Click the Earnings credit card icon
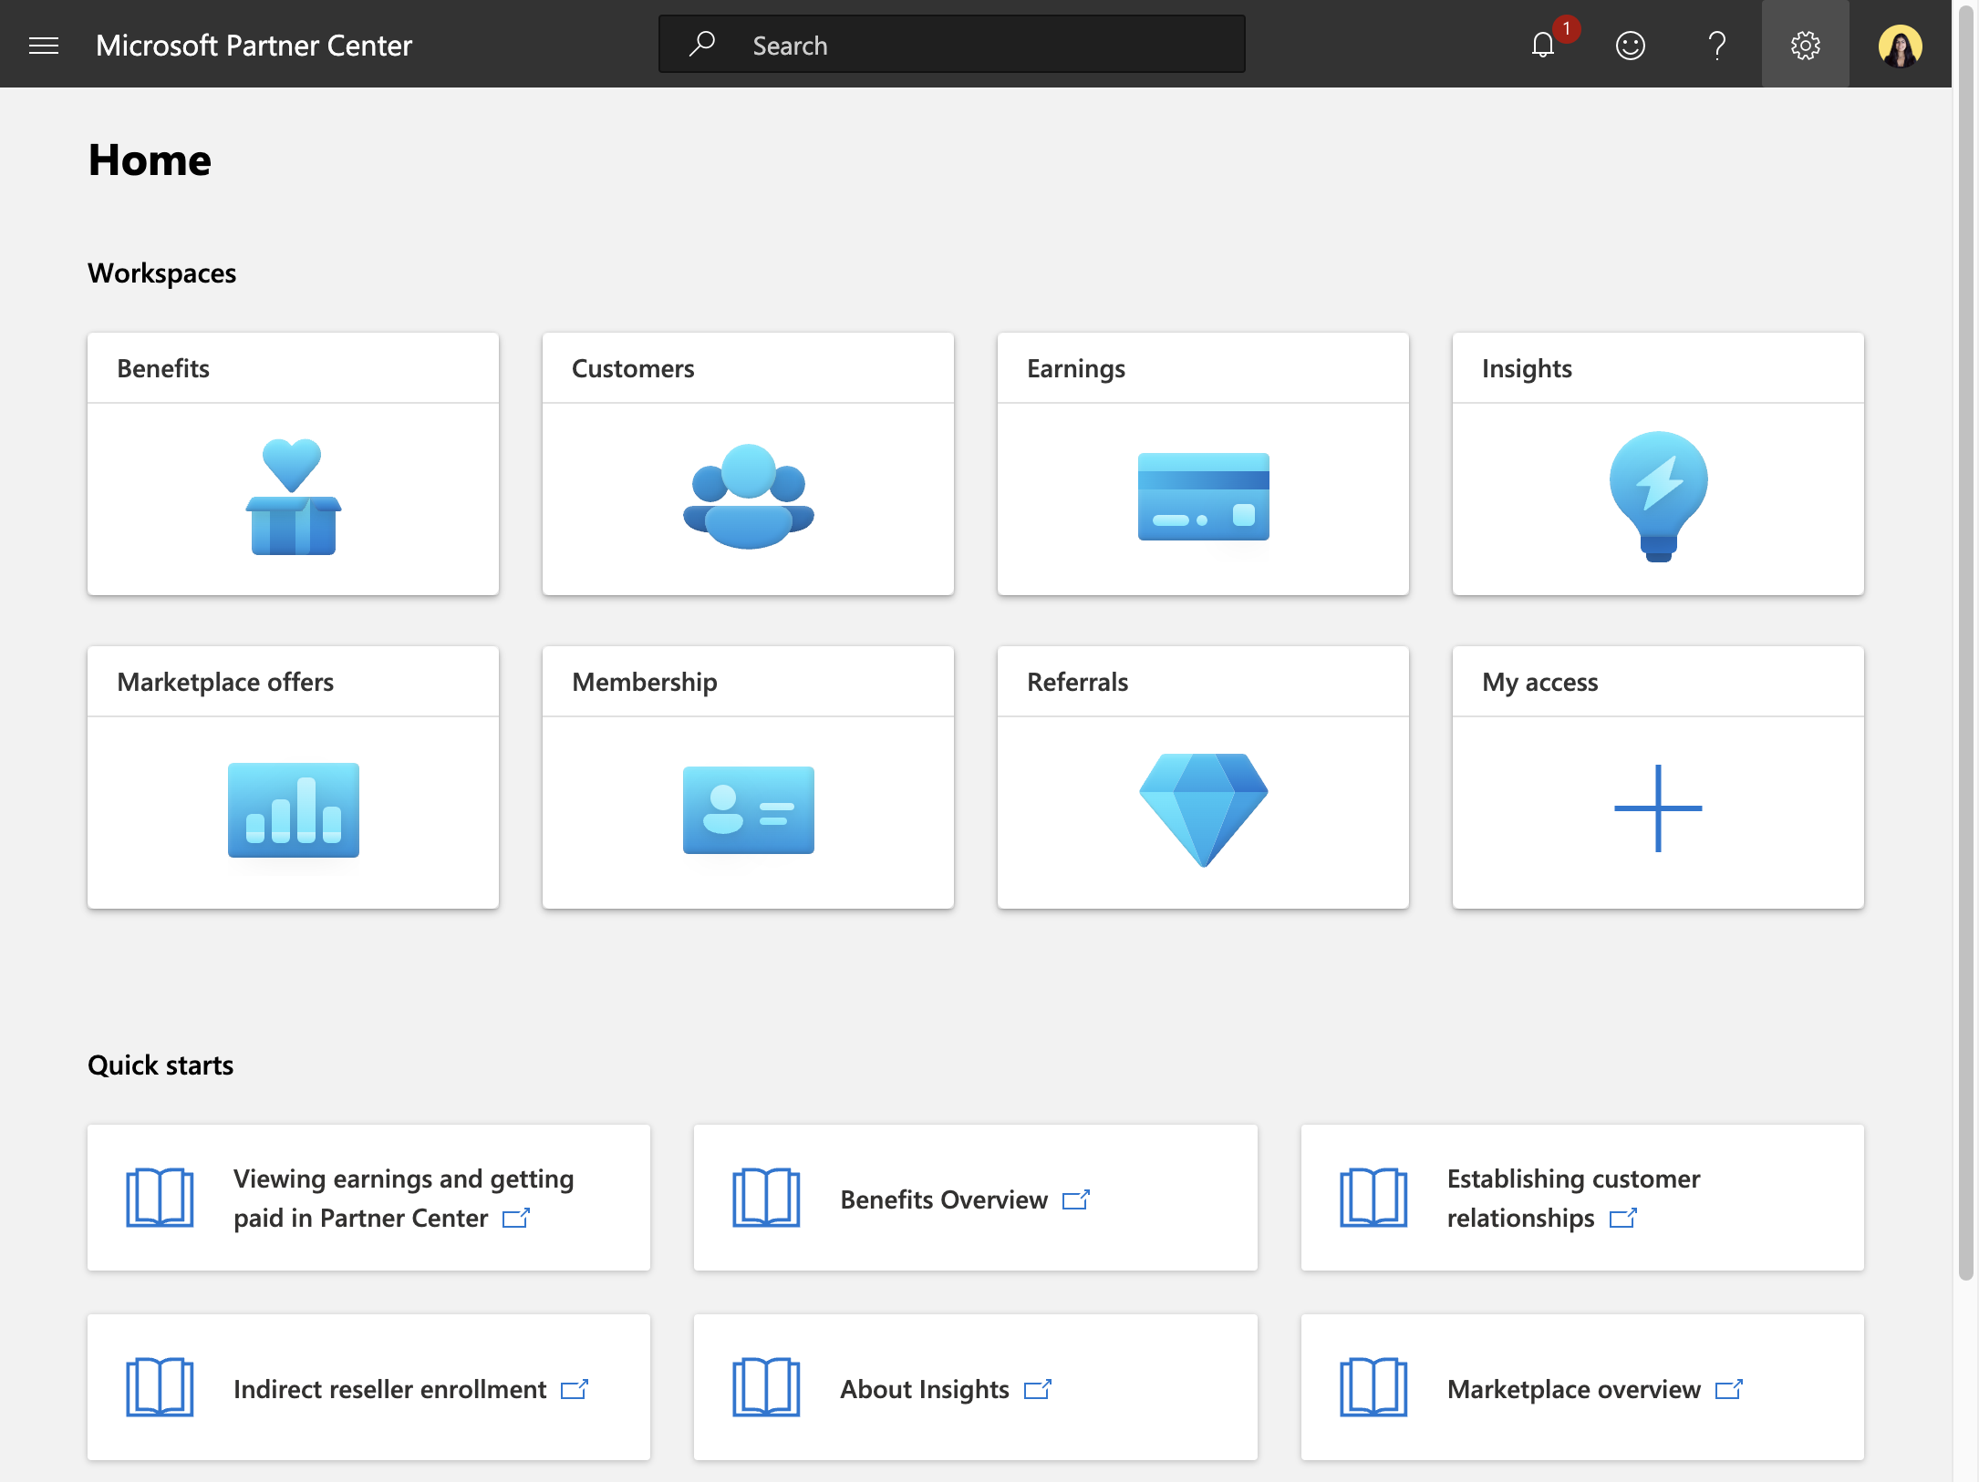The height and width of the screenshot is (1482, 1979). coord(1203,497)
